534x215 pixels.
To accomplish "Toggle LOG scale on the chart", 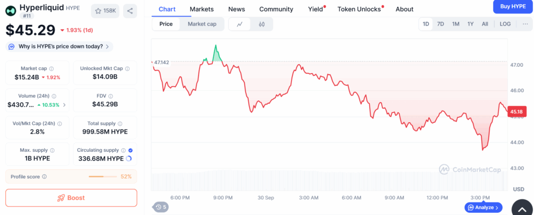I will pyautogui.click(x=505, y=24).
